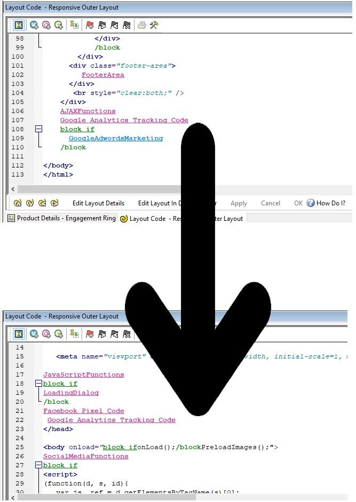Switch to Product Details - Engagement Ring tab
Viewport: 356px width, 502px height.
coord(61,218)
